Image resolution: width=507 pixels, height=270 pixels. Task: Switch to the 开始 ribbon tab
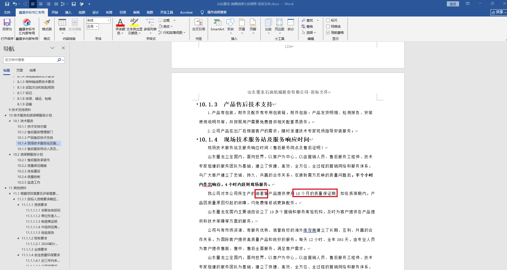click(x=55, y=12)
